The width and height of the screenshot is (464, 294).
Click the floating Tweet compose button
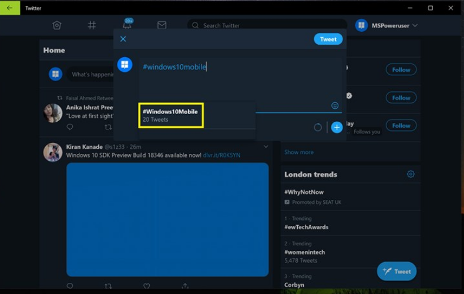(x=396, y=271)
